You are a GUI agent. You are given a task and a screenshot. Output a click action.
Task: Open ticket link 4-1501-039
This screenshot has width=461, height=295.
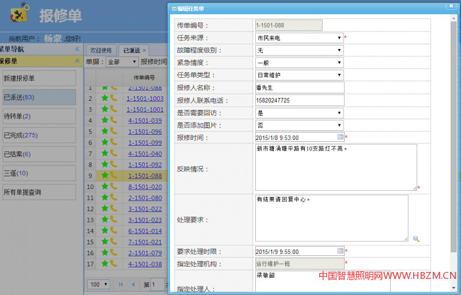pyautogui.click(x=145, y=120)
